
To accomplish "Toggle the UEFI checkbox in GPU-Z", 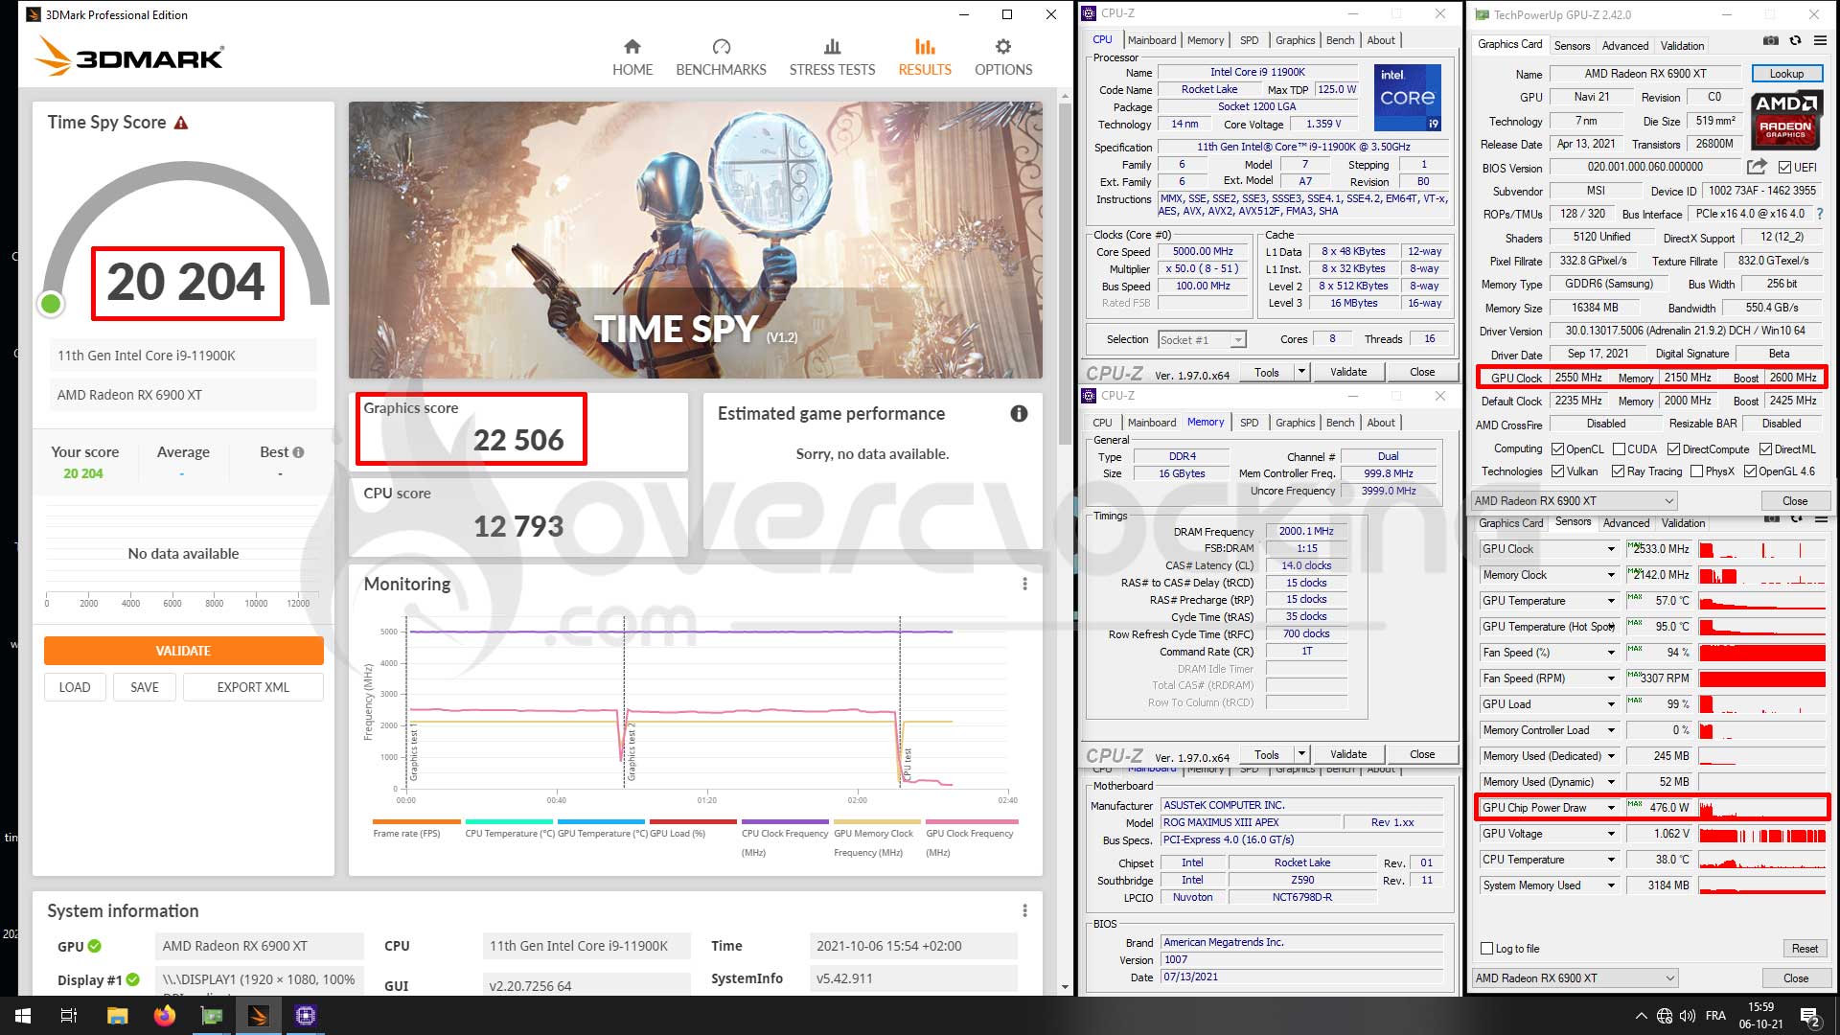I will coord(1784,167).
